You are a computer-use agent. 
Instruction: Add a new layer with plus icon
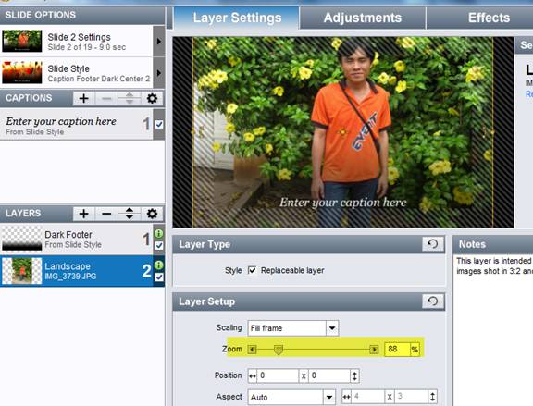click(x=84, y=214)
